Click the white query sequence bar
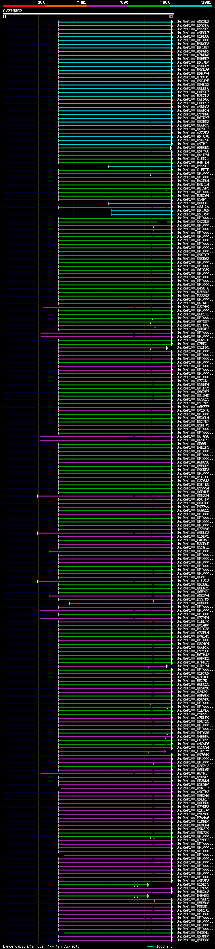The width and height of the screenshot is (215, 949). 89,13
